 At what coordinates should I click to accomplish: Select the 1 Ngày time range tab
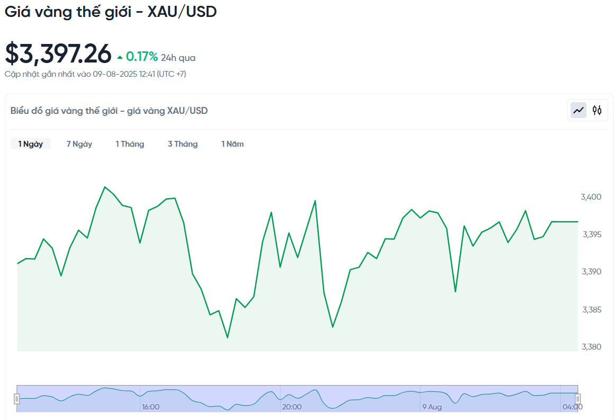(x=31, y=144)
